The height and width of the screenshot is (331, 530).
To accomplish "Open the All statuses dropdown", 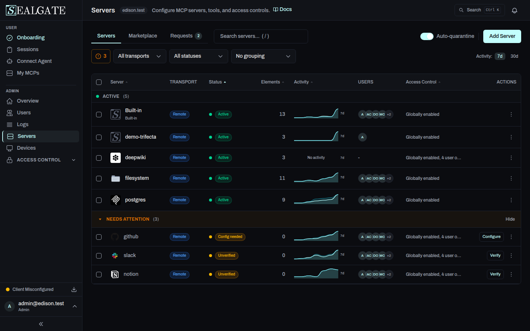I will point(199,56).
